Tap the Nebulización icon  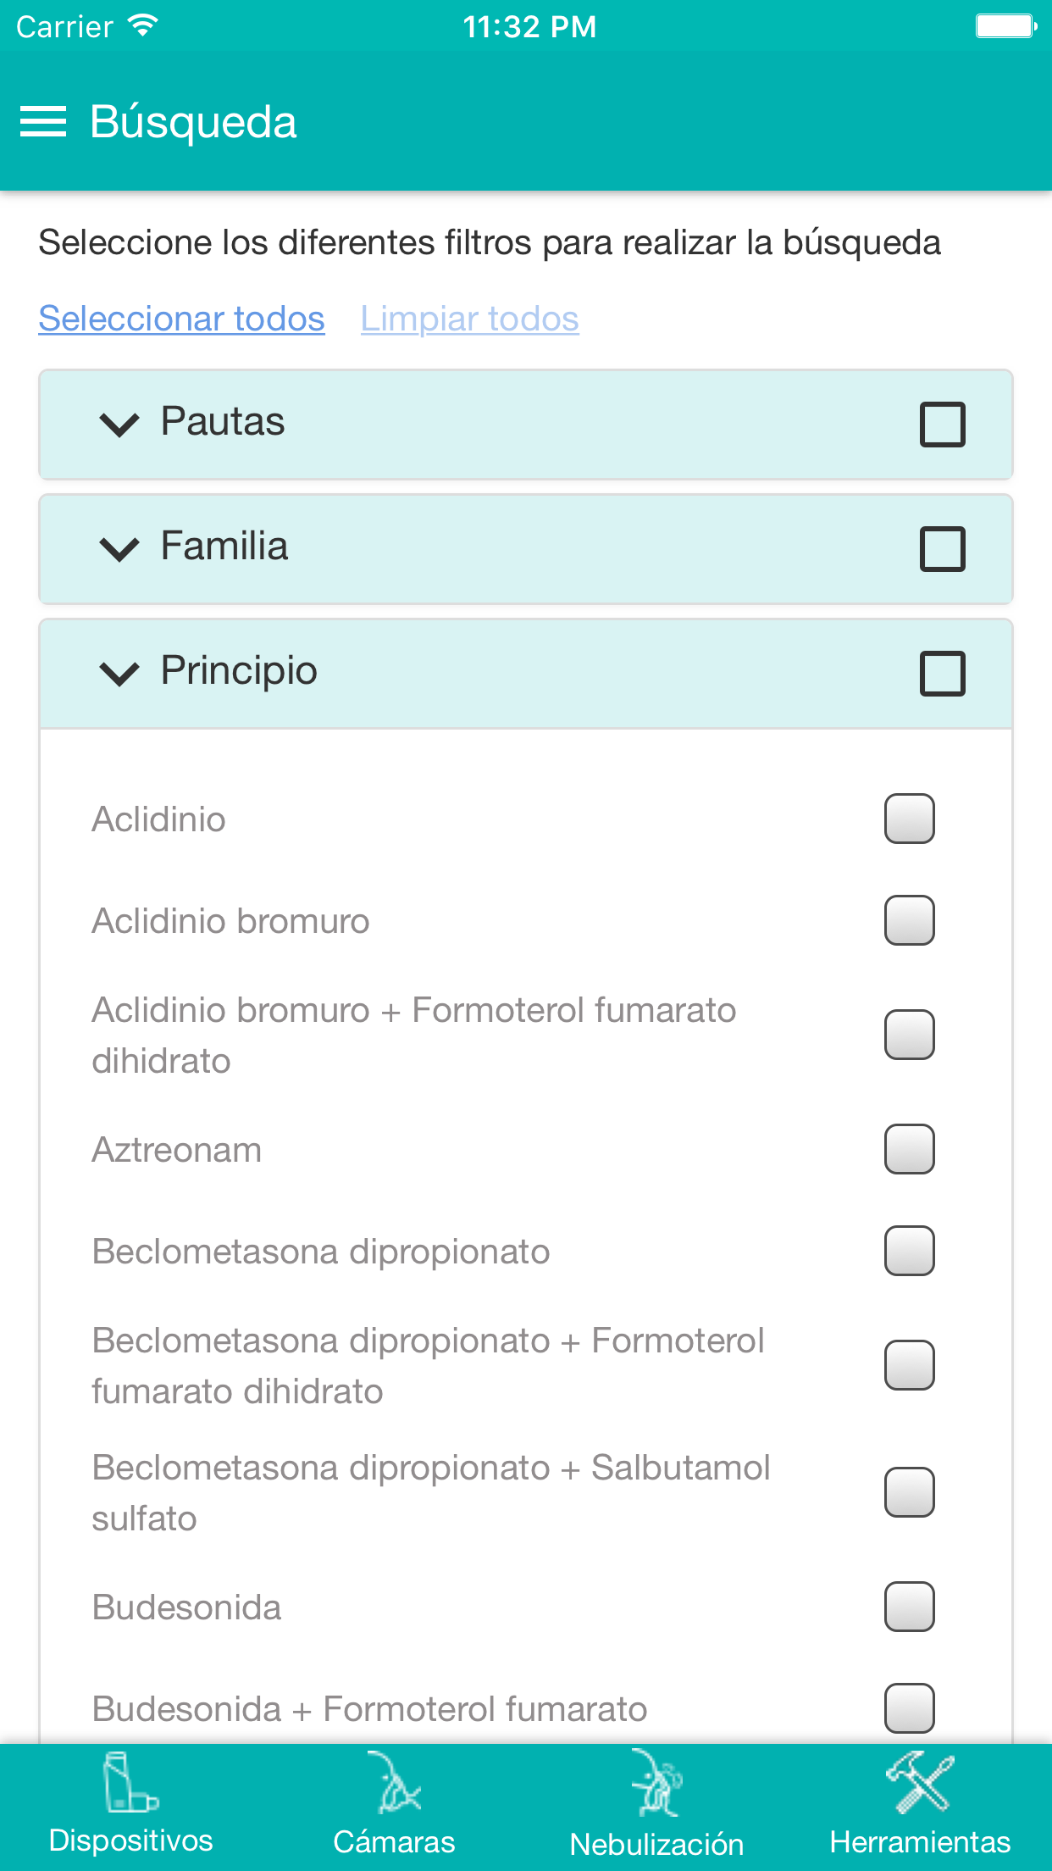[656, 1782]
